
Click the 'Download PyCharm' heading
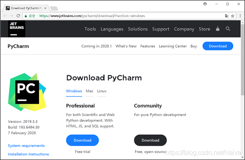[x=104, y=78]
